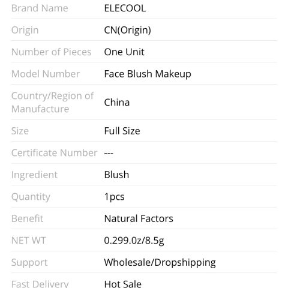Click the Natural Factors value
288x288 pixels.
point(139,218)
